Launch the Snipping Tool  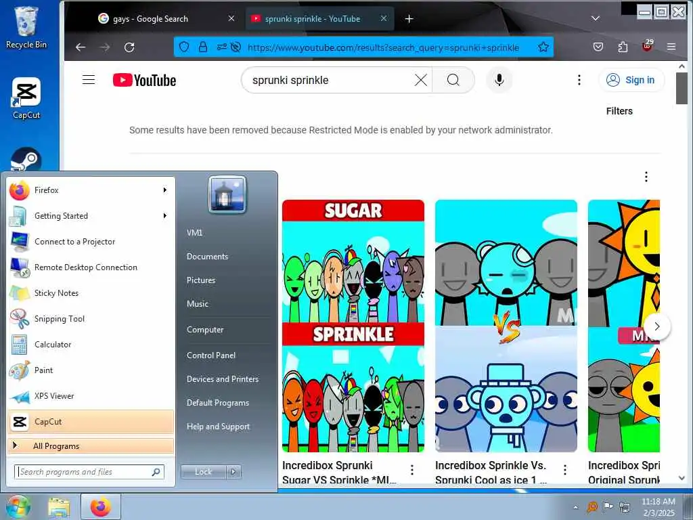(91, 319)
